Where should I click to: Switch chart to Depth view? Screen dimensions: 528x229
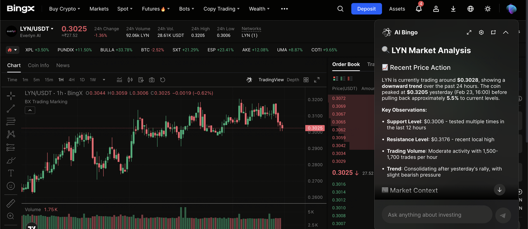293,80
